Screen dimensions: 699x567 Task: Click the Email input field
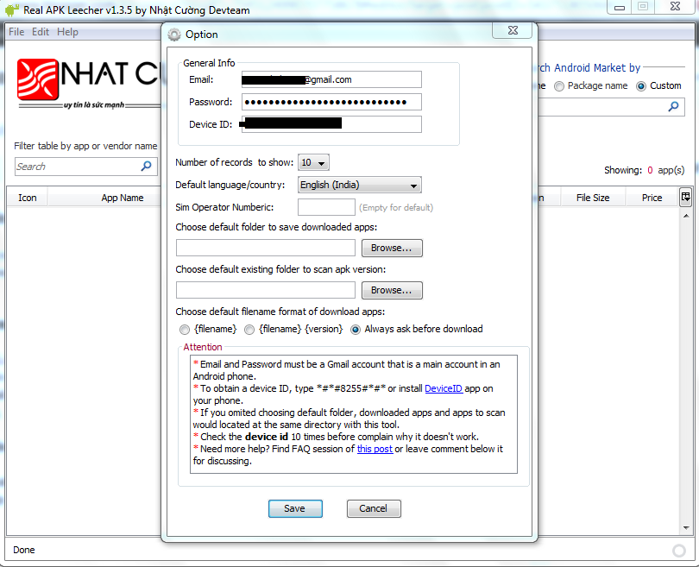(x=331, y=79)
